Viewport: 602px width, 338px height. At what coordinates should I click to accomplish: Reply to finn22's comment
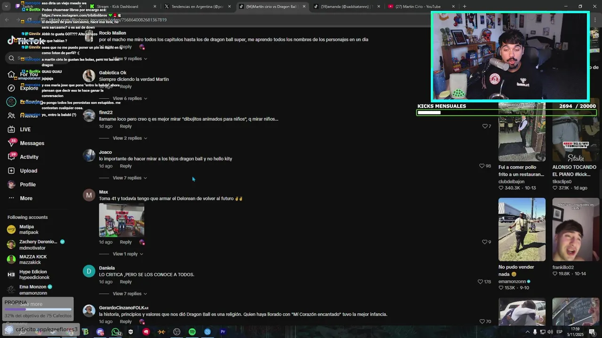point(126,126)
